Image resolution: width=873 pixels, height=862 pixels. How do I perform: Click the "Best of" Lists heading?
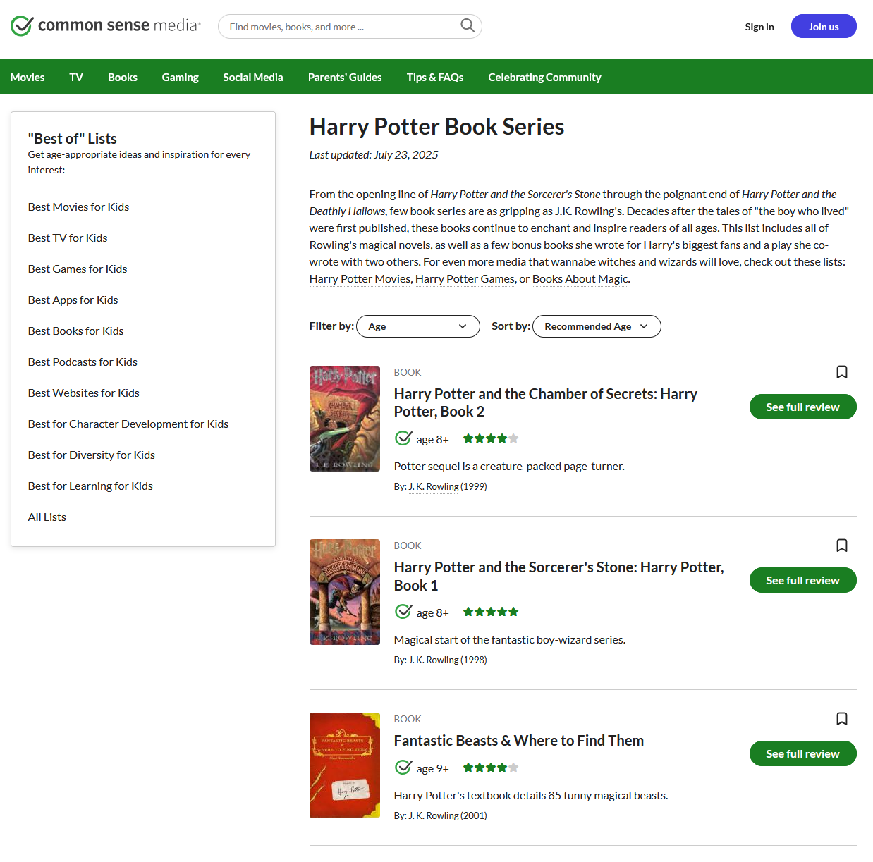72,138
